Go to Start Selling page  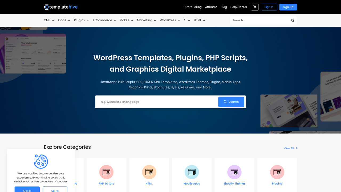coord(193,7)
